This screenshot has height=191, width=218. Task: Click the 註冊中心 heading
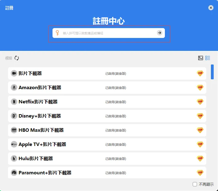pyautogui.click(x=109, y=21)
